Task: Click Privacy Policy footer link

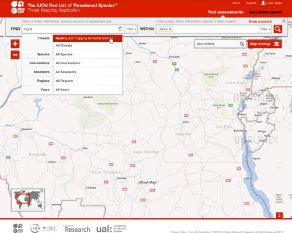Action: 179,232
